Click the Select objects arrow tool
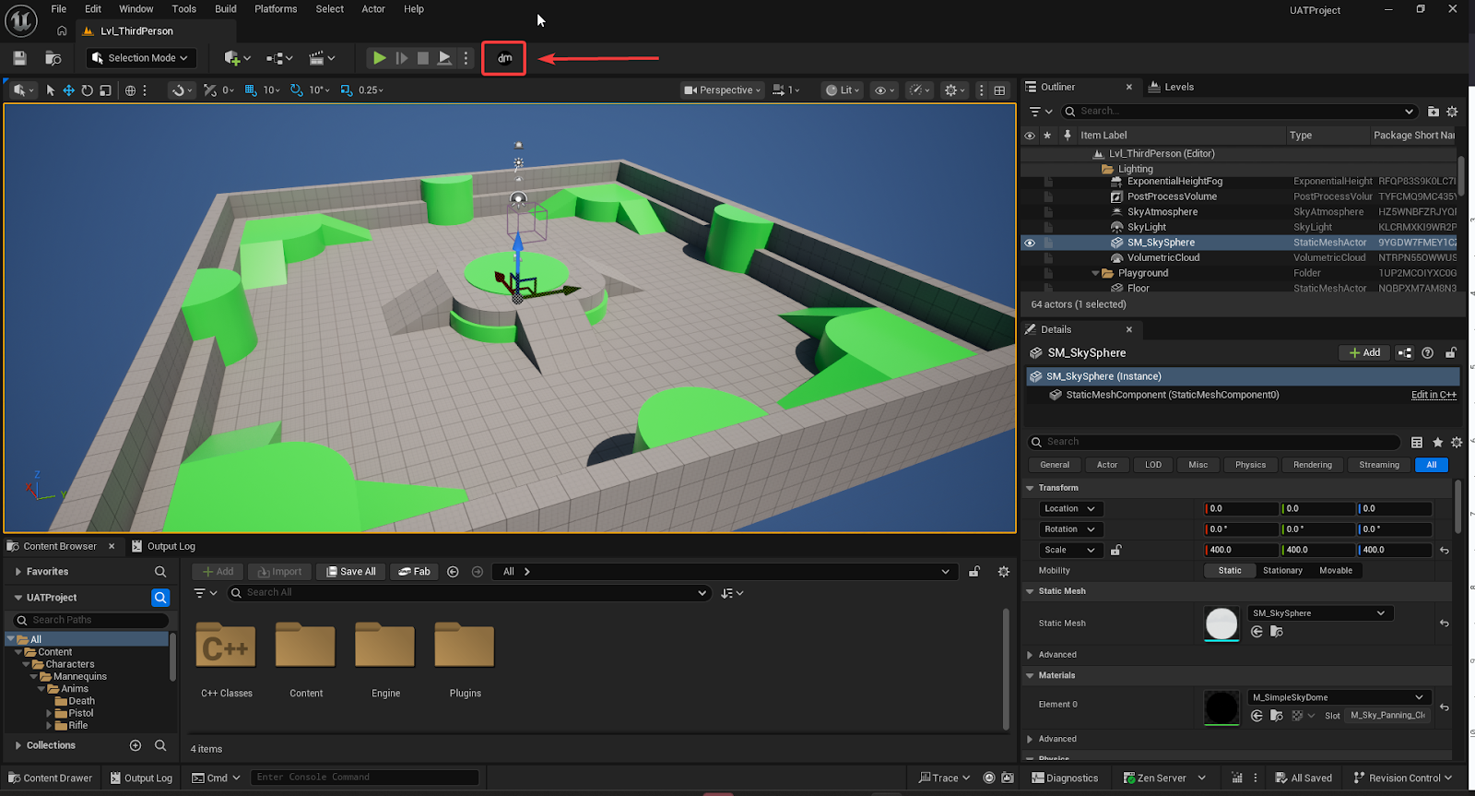This screenshot has height=796, width=1475. pos(51,90)
